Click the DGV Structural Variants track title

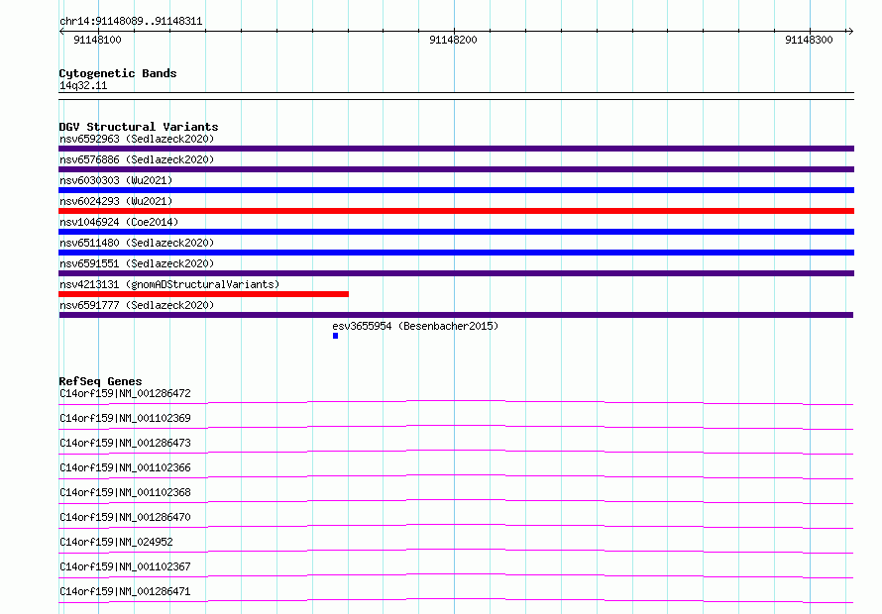point(139,127)
